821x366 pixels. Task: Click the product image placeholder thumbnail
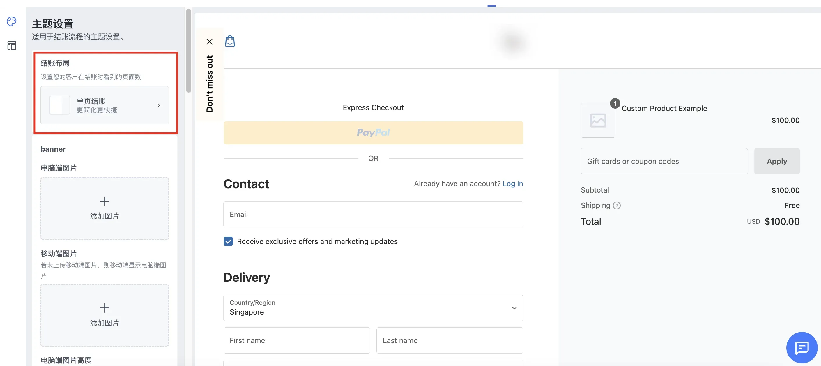click(x=598, y=121)
